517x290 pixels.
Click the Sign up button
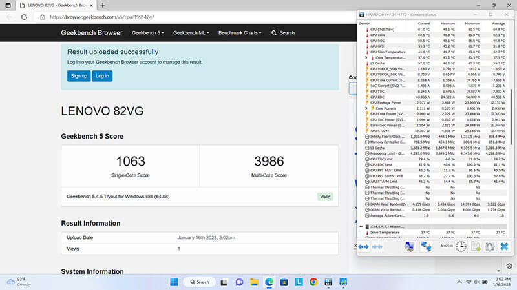click(79, 76)
